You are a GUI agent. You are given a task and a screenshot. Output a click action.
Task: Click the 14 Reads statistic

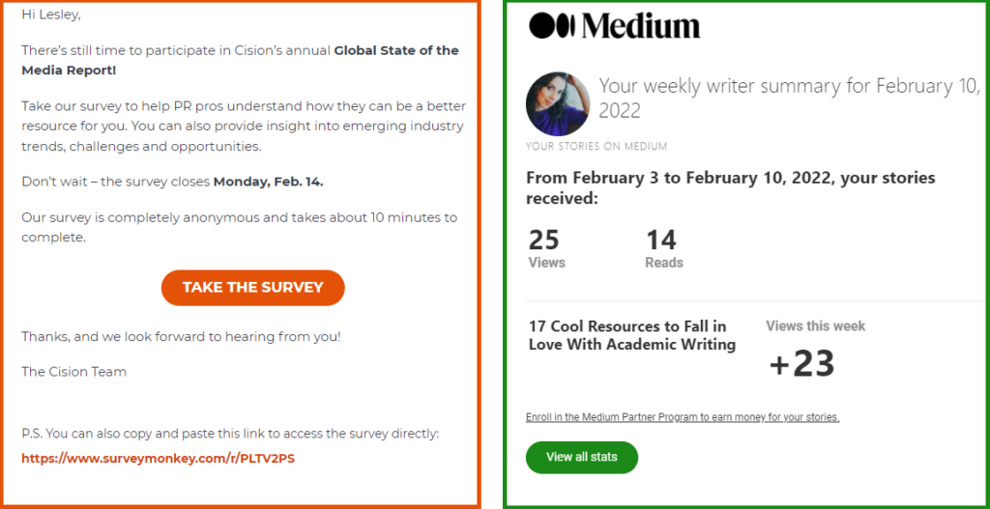pos(663,248)
